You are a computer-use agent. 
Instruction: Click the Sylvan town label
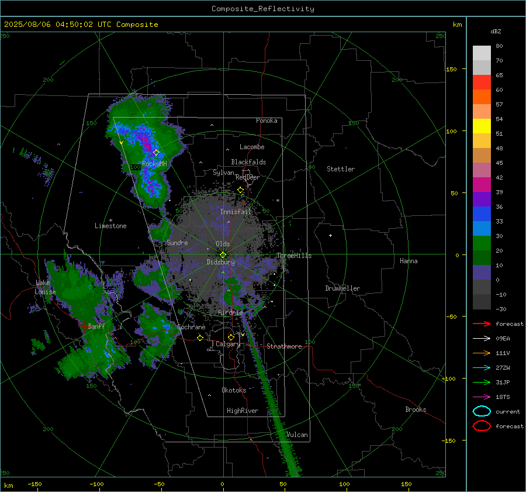point(223,173)
